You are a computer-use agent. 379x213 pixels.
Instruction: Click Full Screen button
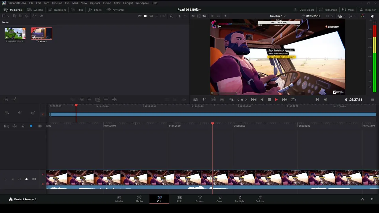pyautogui.click(x=327, y=10)
